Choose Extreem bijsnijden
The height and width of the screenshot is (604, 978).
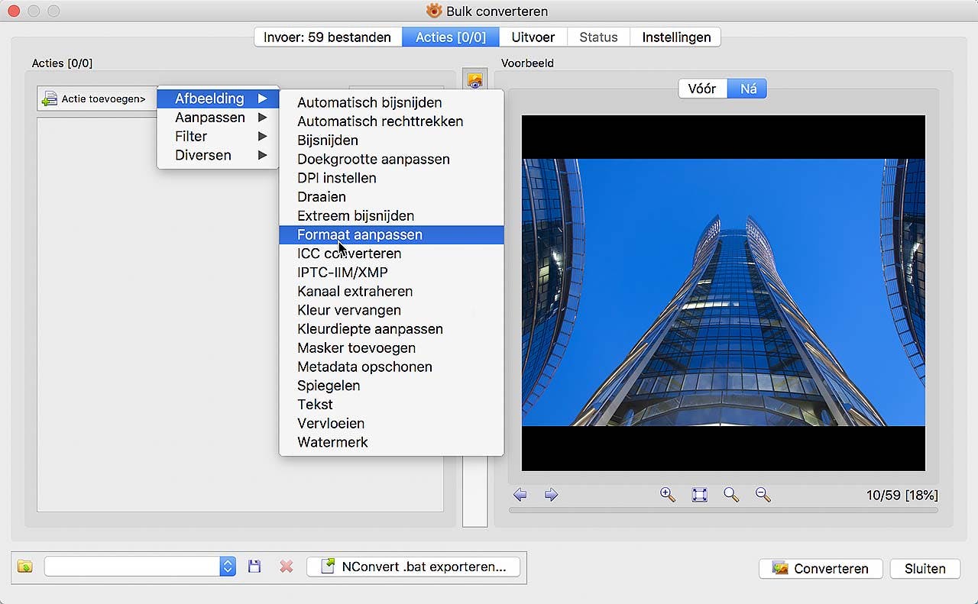[391, 215]
